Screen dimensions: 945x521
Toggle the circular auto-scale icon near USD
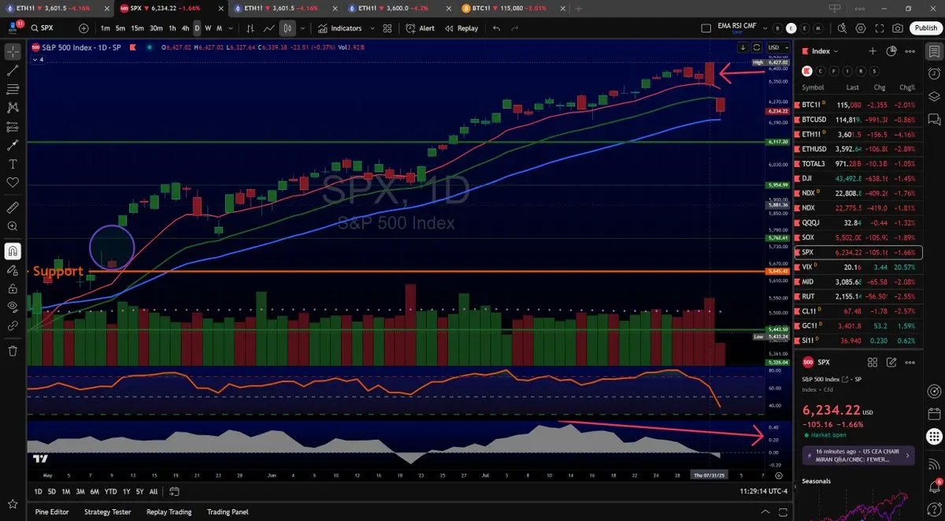tap(757, 47)
